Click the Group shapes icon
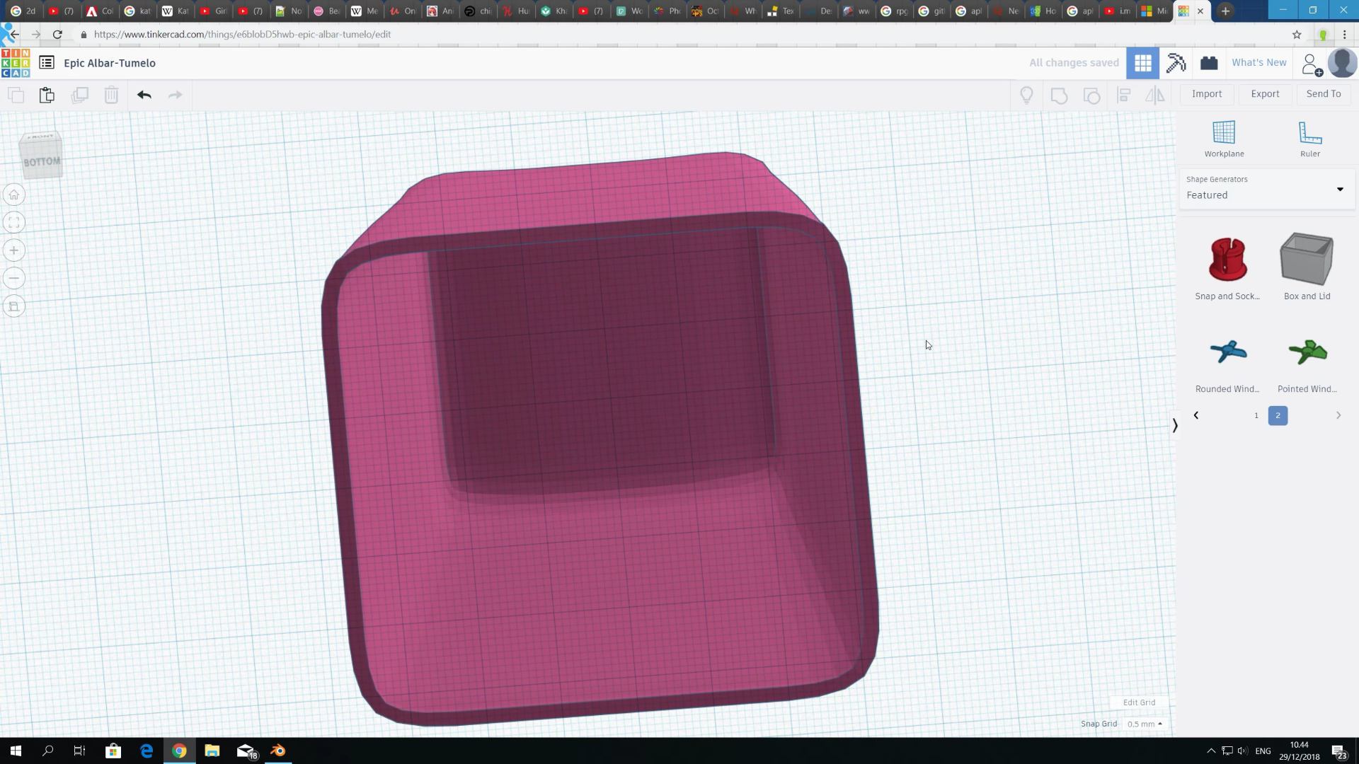1359x764 pixels. click(x=1059, y=95)
